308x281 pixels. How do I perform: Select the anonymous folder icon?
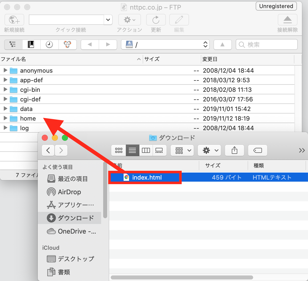point(14,71)
